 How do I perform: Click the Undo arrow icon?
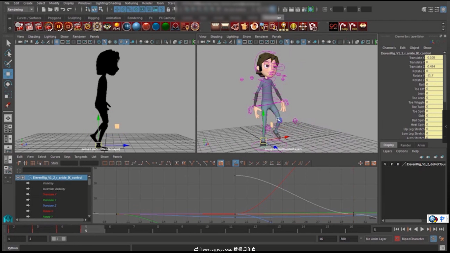[x=63, y=10]
